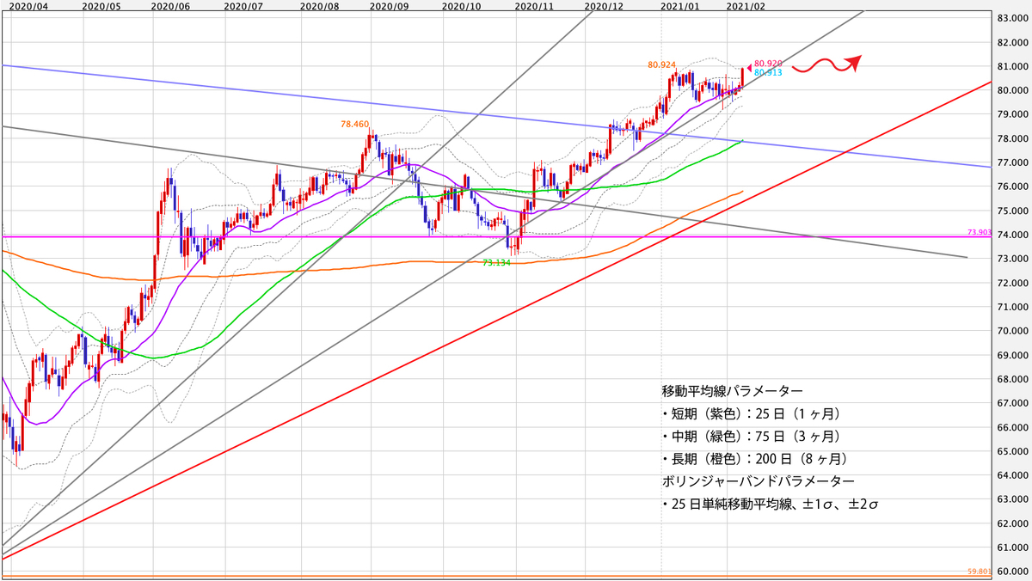Click the 2020/08 date label
This screenshot has height=581, width=1032.
click(319, 6)
